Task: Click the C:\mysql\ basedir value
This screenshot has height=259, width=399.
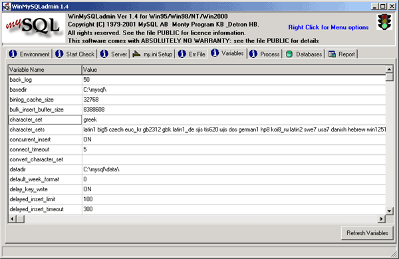Action: coord(95,90)
